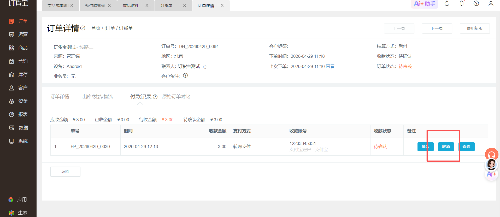Click 确认 button for payment FP_20260429_0030
Image resolution: width=500 pixels, height=217 pixels.
[426, 147]
